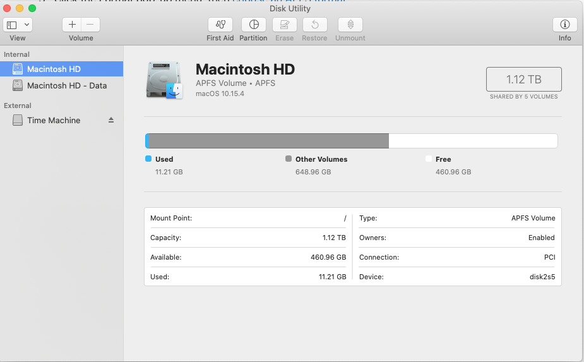Eject the Time Machine disk
Screen dimensions: 584x362
(111, 120)
